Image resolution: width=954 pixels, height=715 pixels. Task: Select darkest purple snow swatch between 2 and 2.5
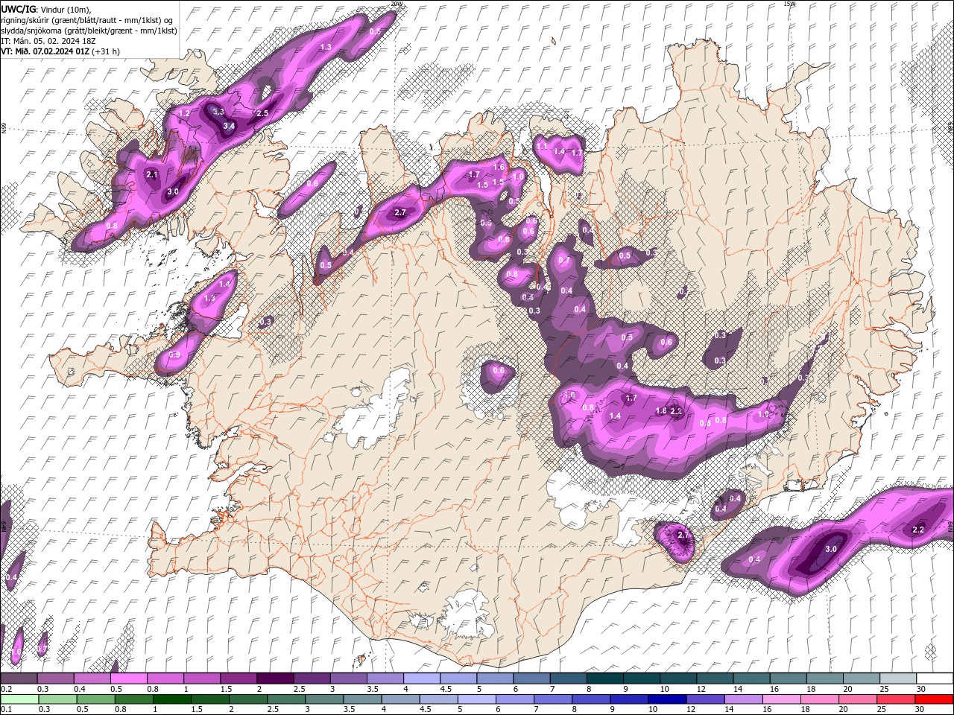(x=275, y=679)
